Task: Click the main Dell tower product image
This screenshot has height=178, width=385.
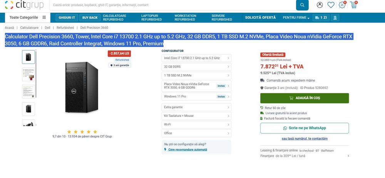Action: (x=82, y=87)
